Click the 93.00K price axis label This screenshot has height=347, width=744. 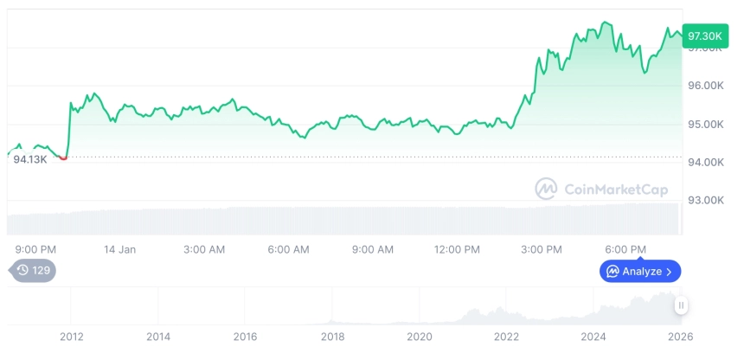pos(705,200)
